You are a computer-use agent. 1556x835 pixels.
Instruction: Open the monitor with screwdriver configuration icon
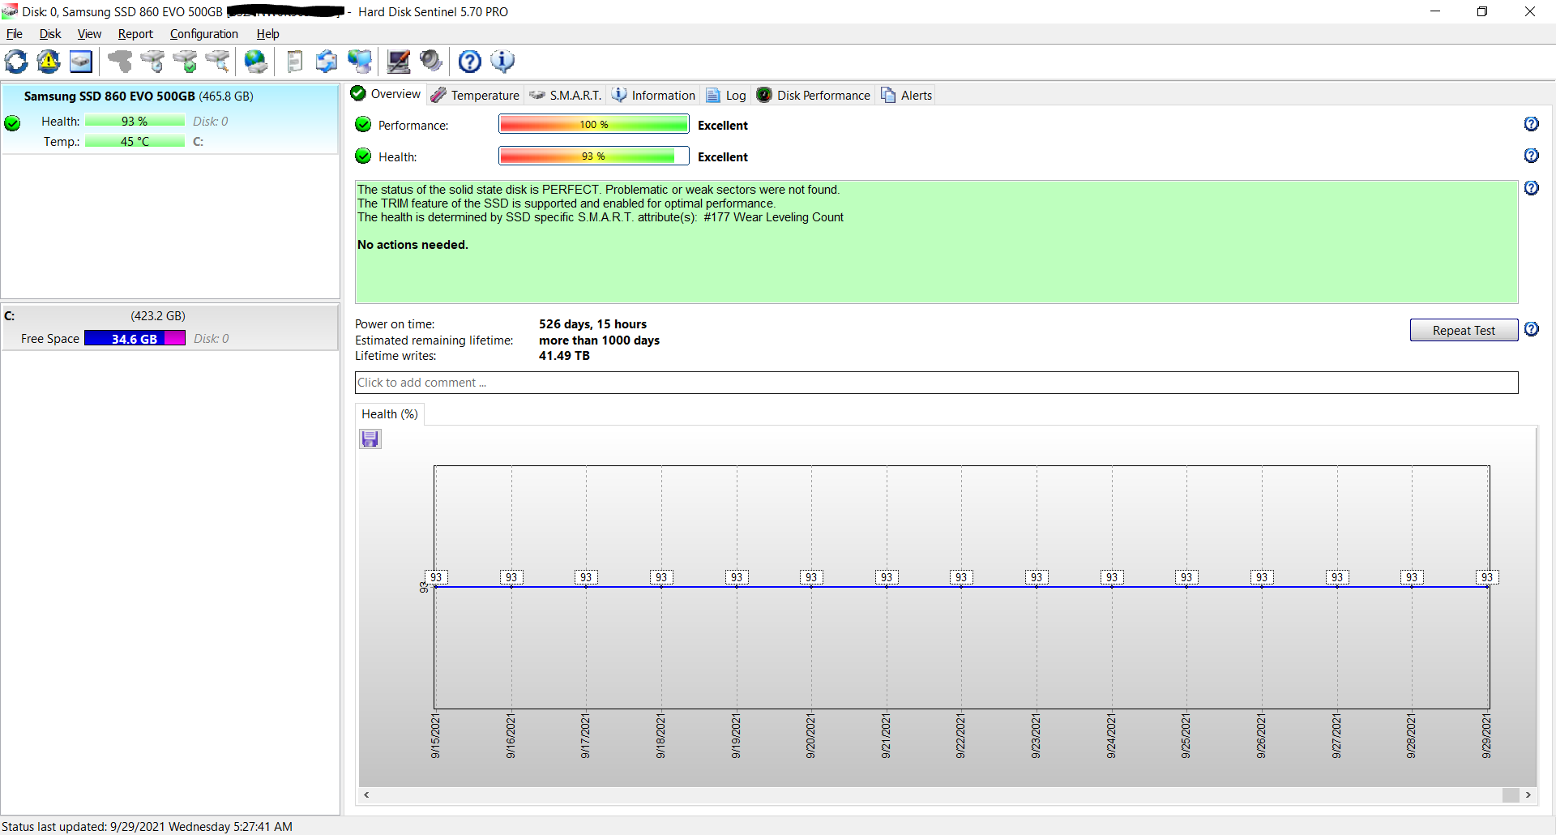399,62
